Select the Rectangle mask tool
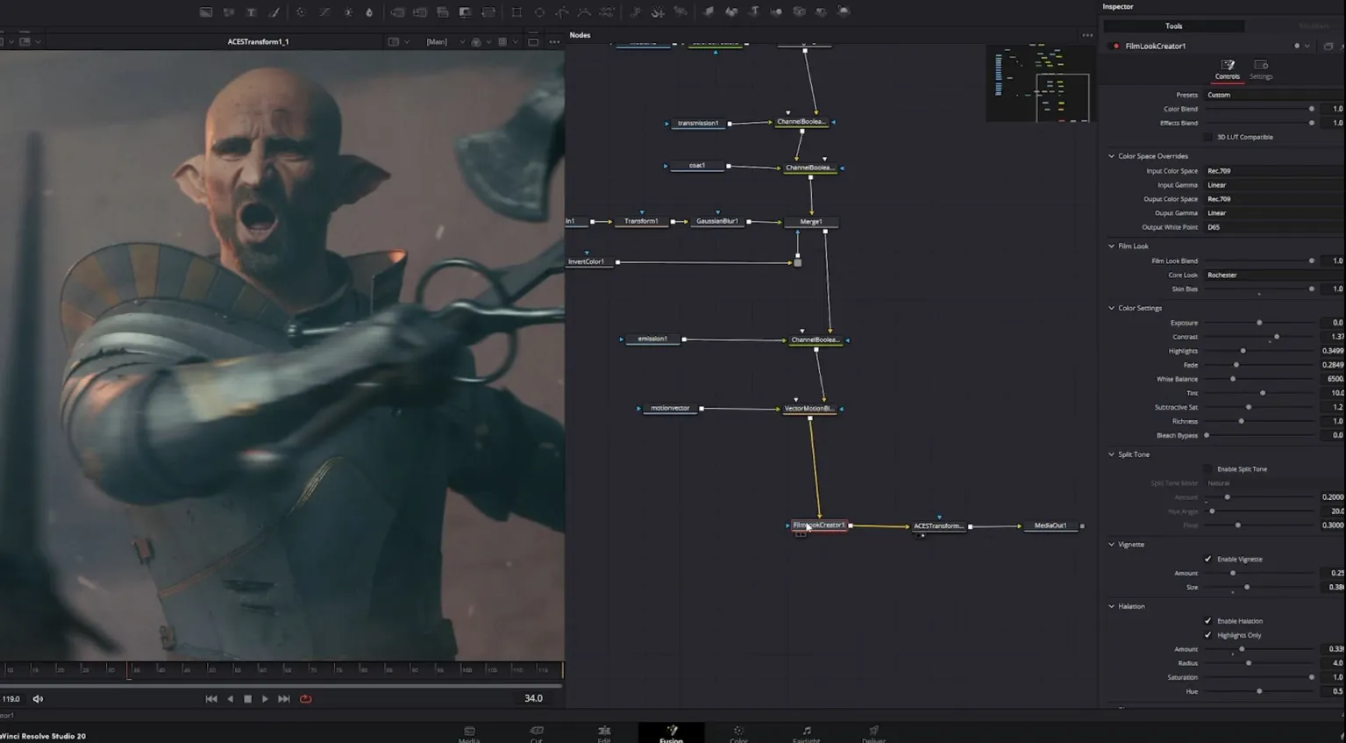1346x743 pixels. pyautogui.click(x=516, y=12)
